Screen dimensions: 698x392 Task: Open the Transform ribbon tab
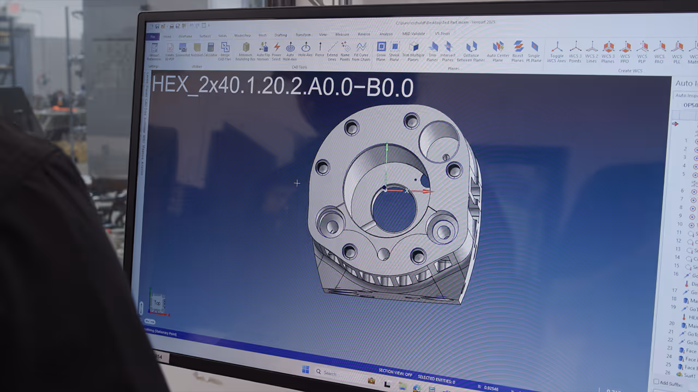click(303, 35)
